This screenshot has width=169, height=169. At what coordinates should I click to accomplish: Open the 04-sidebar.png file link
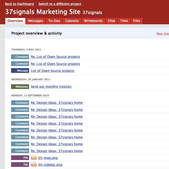coord(50,165)
